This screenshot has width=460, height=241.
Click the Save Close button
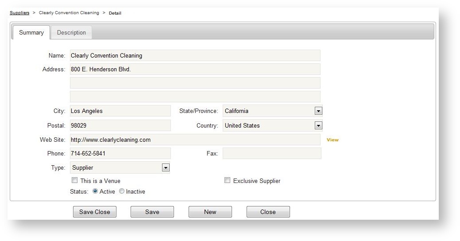(x=95, y=212)
